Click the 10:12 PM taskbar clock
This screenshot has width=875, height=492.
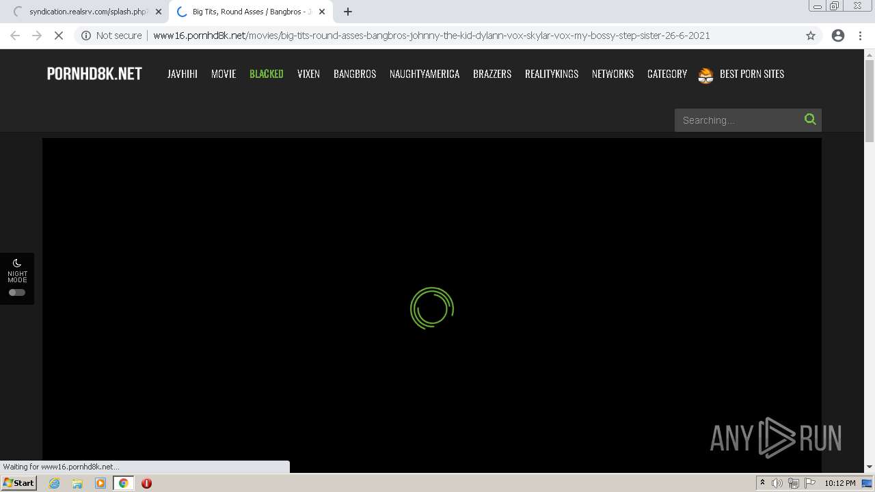pos(840,483)
